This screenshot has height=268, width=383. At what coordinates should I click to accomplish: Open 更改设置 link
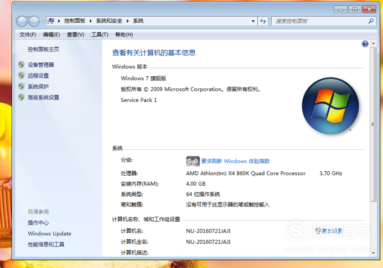point(332,230)
